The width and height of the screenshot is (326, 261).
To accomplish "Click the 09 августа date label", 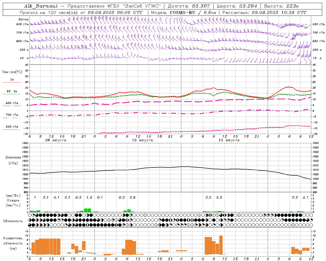I will (x=56, y=140).
